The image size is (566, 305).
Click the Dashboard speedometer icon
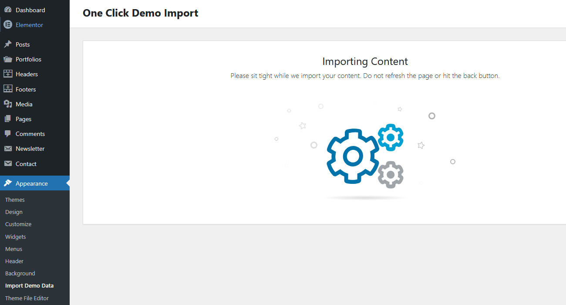[x=7, y=10]
